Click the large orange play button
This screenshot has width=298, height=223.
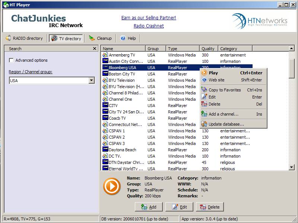112,186
